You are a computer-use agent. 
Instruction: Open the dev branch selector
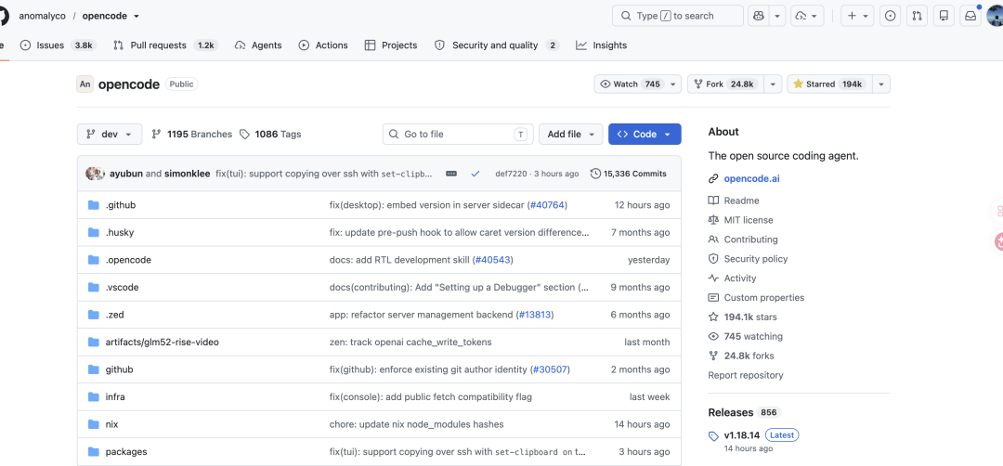(109, 135)
